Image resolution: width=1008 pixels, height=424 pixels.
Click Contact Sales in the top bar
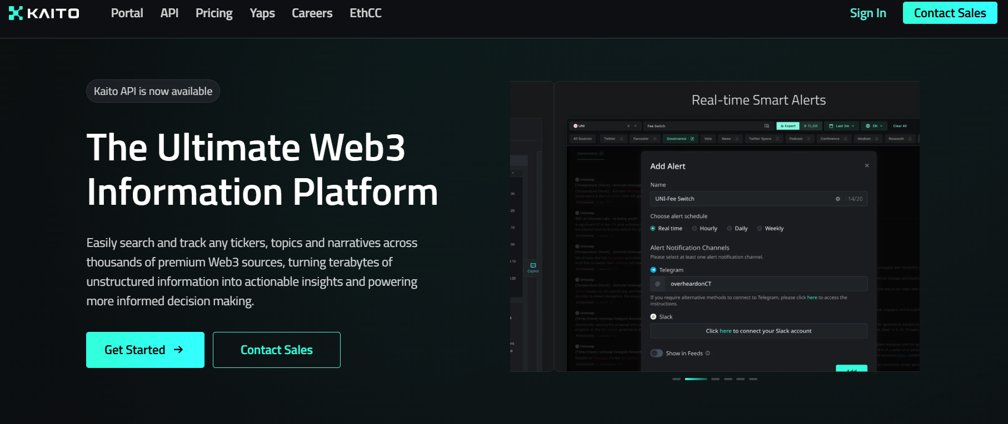click(950, 13)
